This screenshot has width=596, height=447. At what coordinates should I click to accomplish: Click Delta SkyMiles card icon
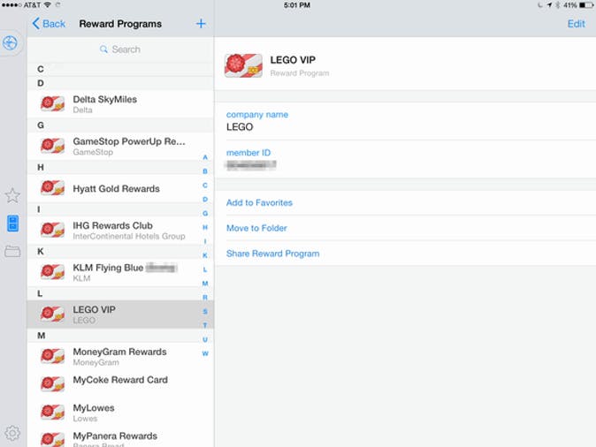tap(52, 103)
